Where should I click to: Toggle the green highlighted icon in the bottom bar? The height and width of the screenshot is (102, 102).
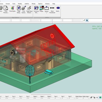(100, 98)
